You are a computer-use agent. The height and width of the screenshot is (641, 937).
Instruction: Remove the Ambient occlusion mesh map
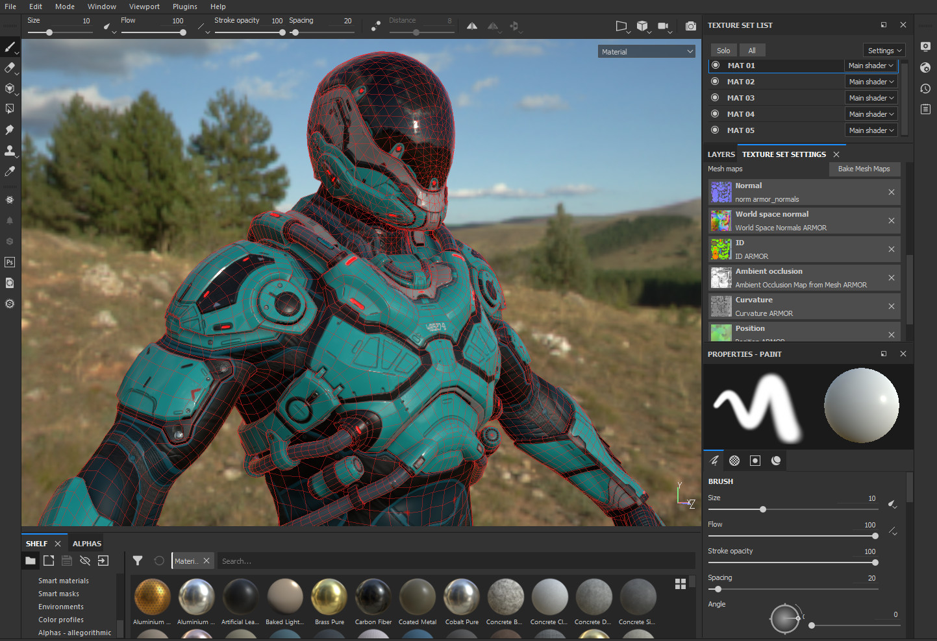coord(892,278)
